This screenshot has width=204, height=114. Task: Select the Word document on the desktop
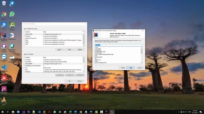pos(12,36)
